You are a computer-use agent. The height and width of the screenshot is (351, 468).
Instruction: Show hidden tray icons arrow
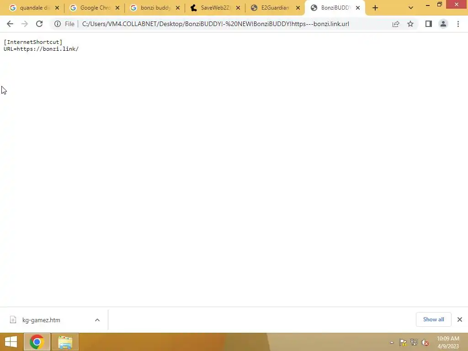(392, 342)
